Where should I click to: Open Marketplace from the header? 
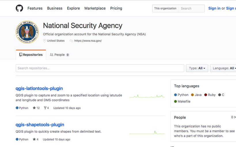click(x=95, y=8)
